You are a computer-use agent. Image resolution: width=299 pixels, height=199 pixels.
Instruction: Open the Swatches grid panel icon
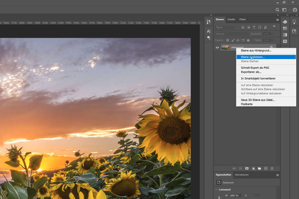click(x=285, y=28)
